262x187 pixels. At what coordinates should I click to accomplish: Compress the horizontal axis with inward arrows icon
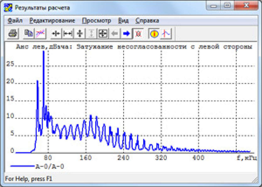pos(56,33)
